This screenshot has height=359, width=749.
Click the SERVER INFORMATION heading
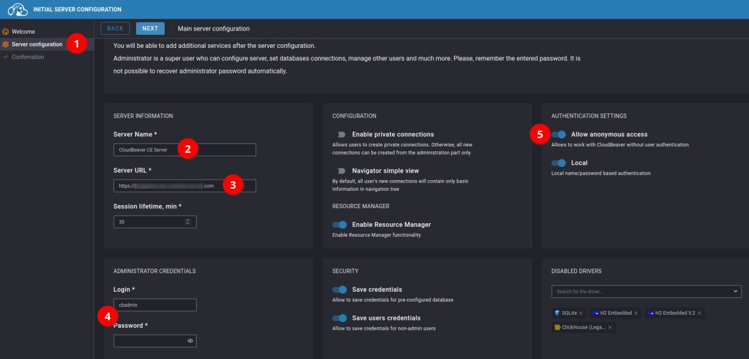point(143,116)
